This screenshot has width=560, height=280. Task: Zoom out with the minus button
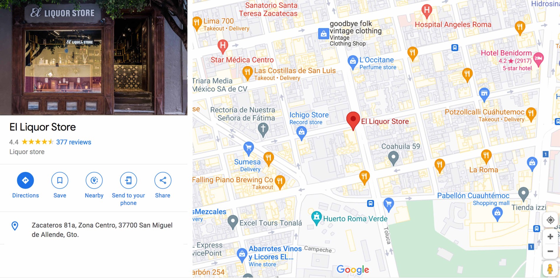pos(550,251)
